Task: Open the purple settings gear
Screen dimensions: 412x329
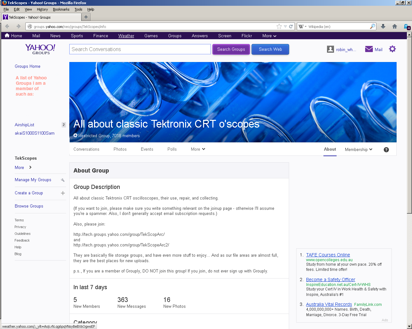Action: (x=392, y=49)
